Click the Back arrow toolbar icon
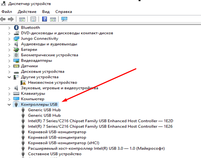The width and height of the screenshot is (201, 158). coord(3,19)
